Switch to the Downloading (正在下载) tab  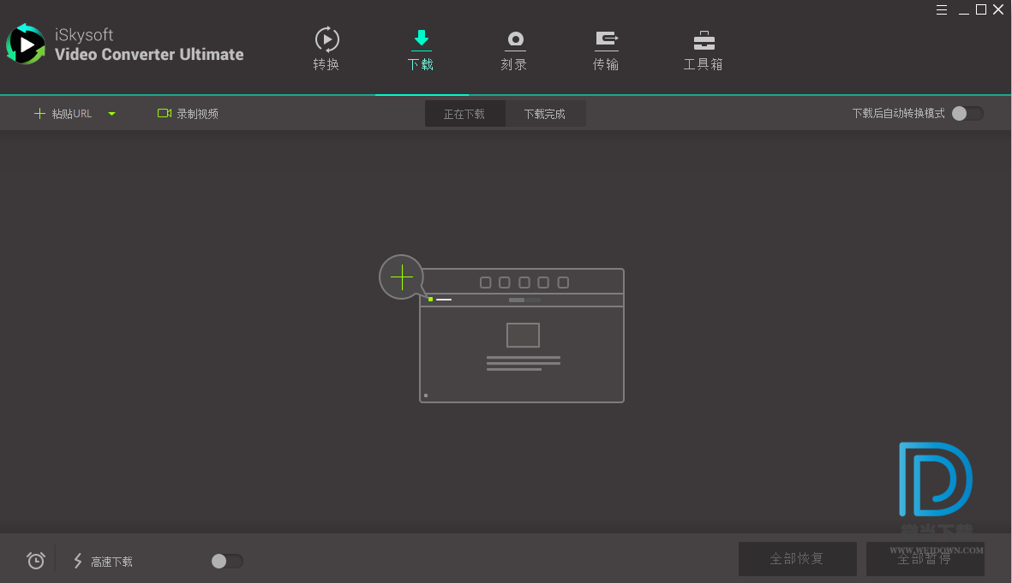pyautogui.click(x=464, y=114)
